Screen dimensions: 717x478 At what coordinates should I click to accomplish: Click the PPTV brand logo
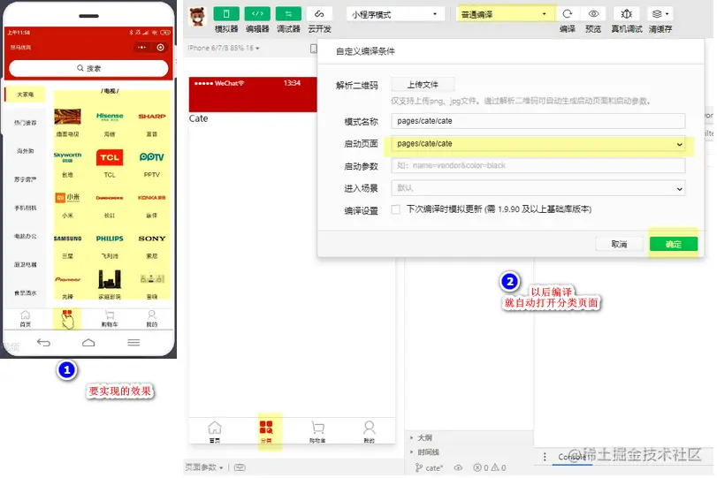coord(152,156)
